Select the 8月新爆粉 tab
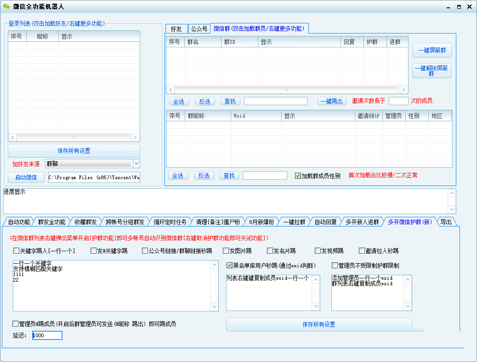The image size is (477, 362). [x=261, y=222]
